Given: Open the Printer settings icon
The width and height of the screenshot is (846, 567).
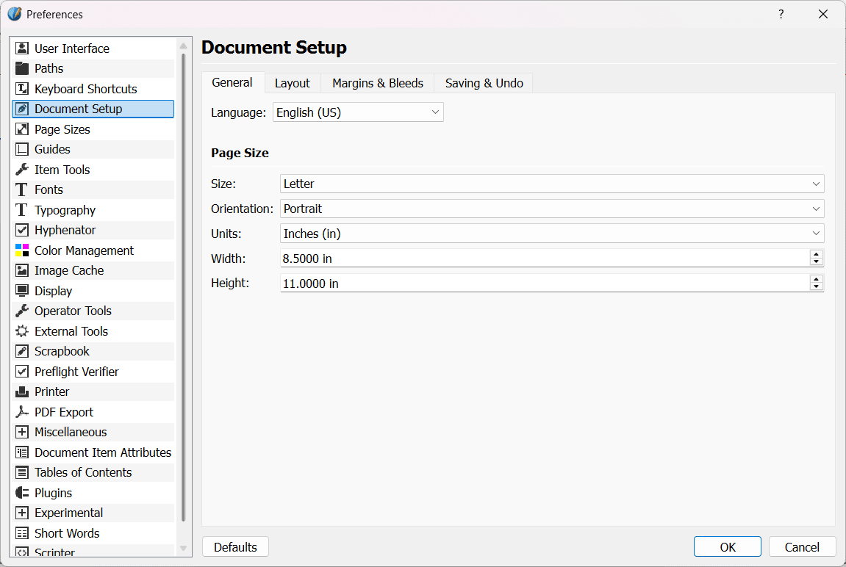Looking at the screenshot, I should coord(22,391).
